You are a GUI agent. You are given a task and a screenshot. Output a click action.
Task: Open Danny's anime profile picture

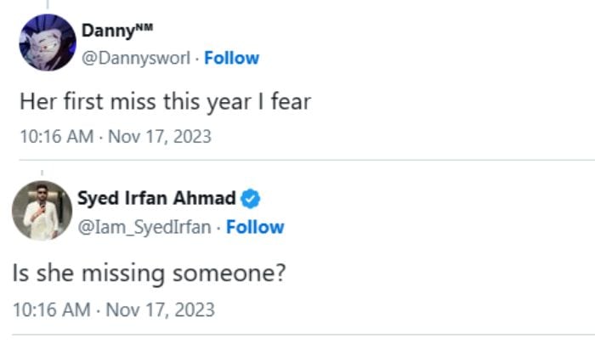48,42
